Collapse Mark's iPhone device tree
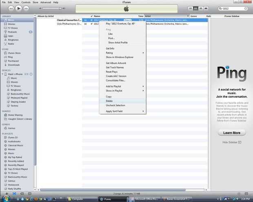 2,74
